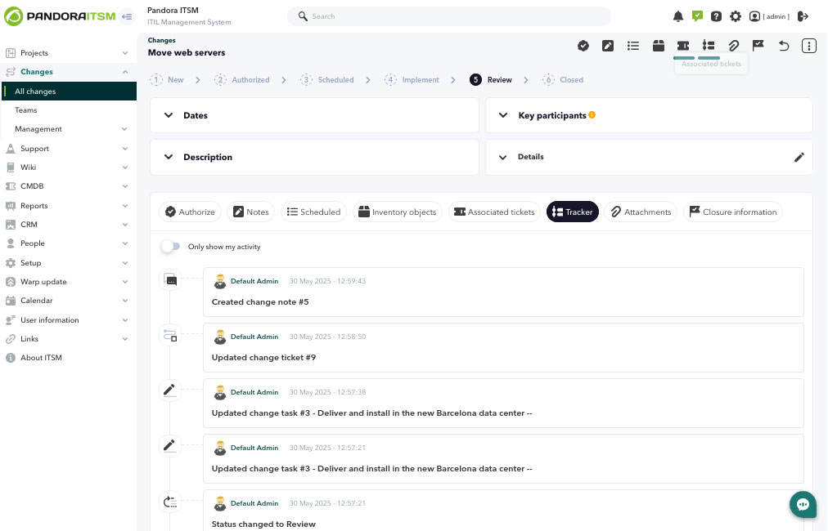Select the Tracker tab

click(x=573, y=212)
